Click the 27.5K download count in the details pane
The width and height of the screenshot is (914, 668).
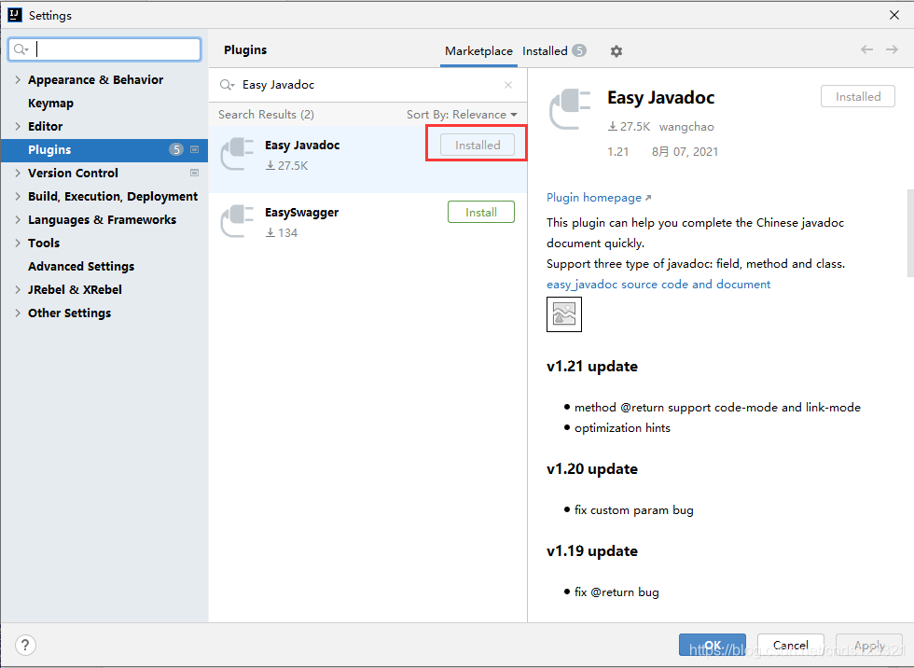coord(629,127)
